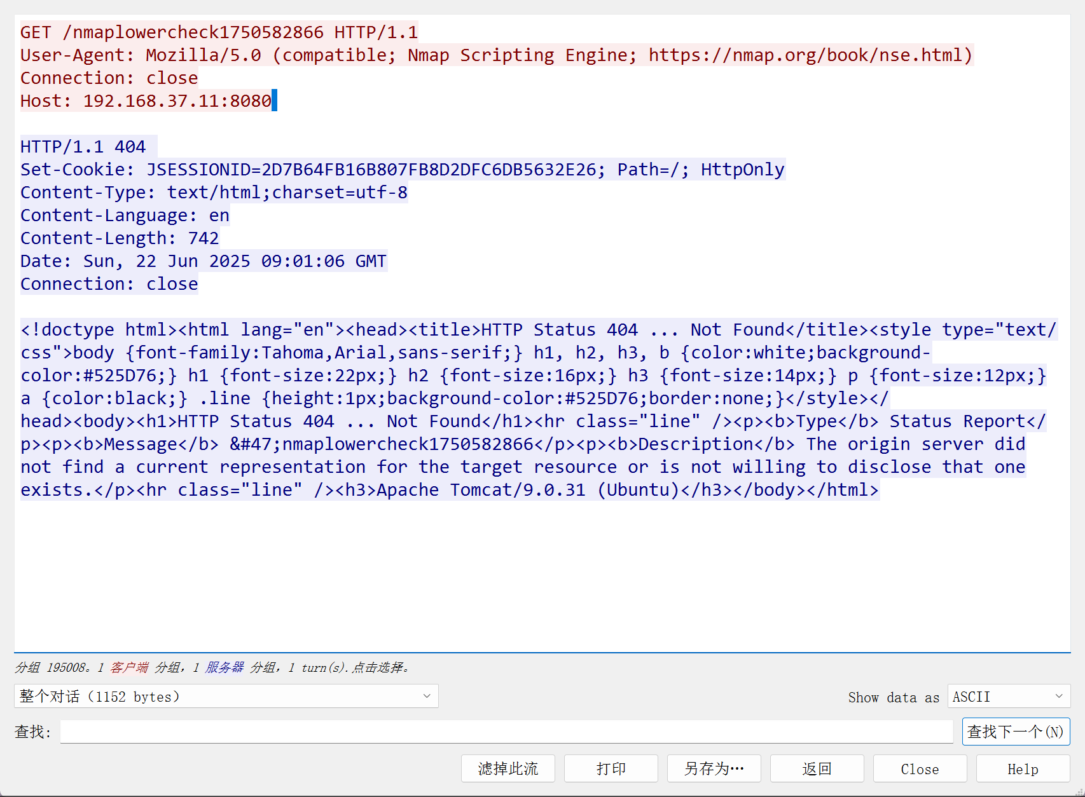Click the GET /nmaplowercheck request line

pos(219,32)
